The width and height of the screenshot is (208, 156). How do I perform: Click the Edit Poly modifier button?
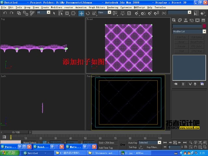(181, 37)
